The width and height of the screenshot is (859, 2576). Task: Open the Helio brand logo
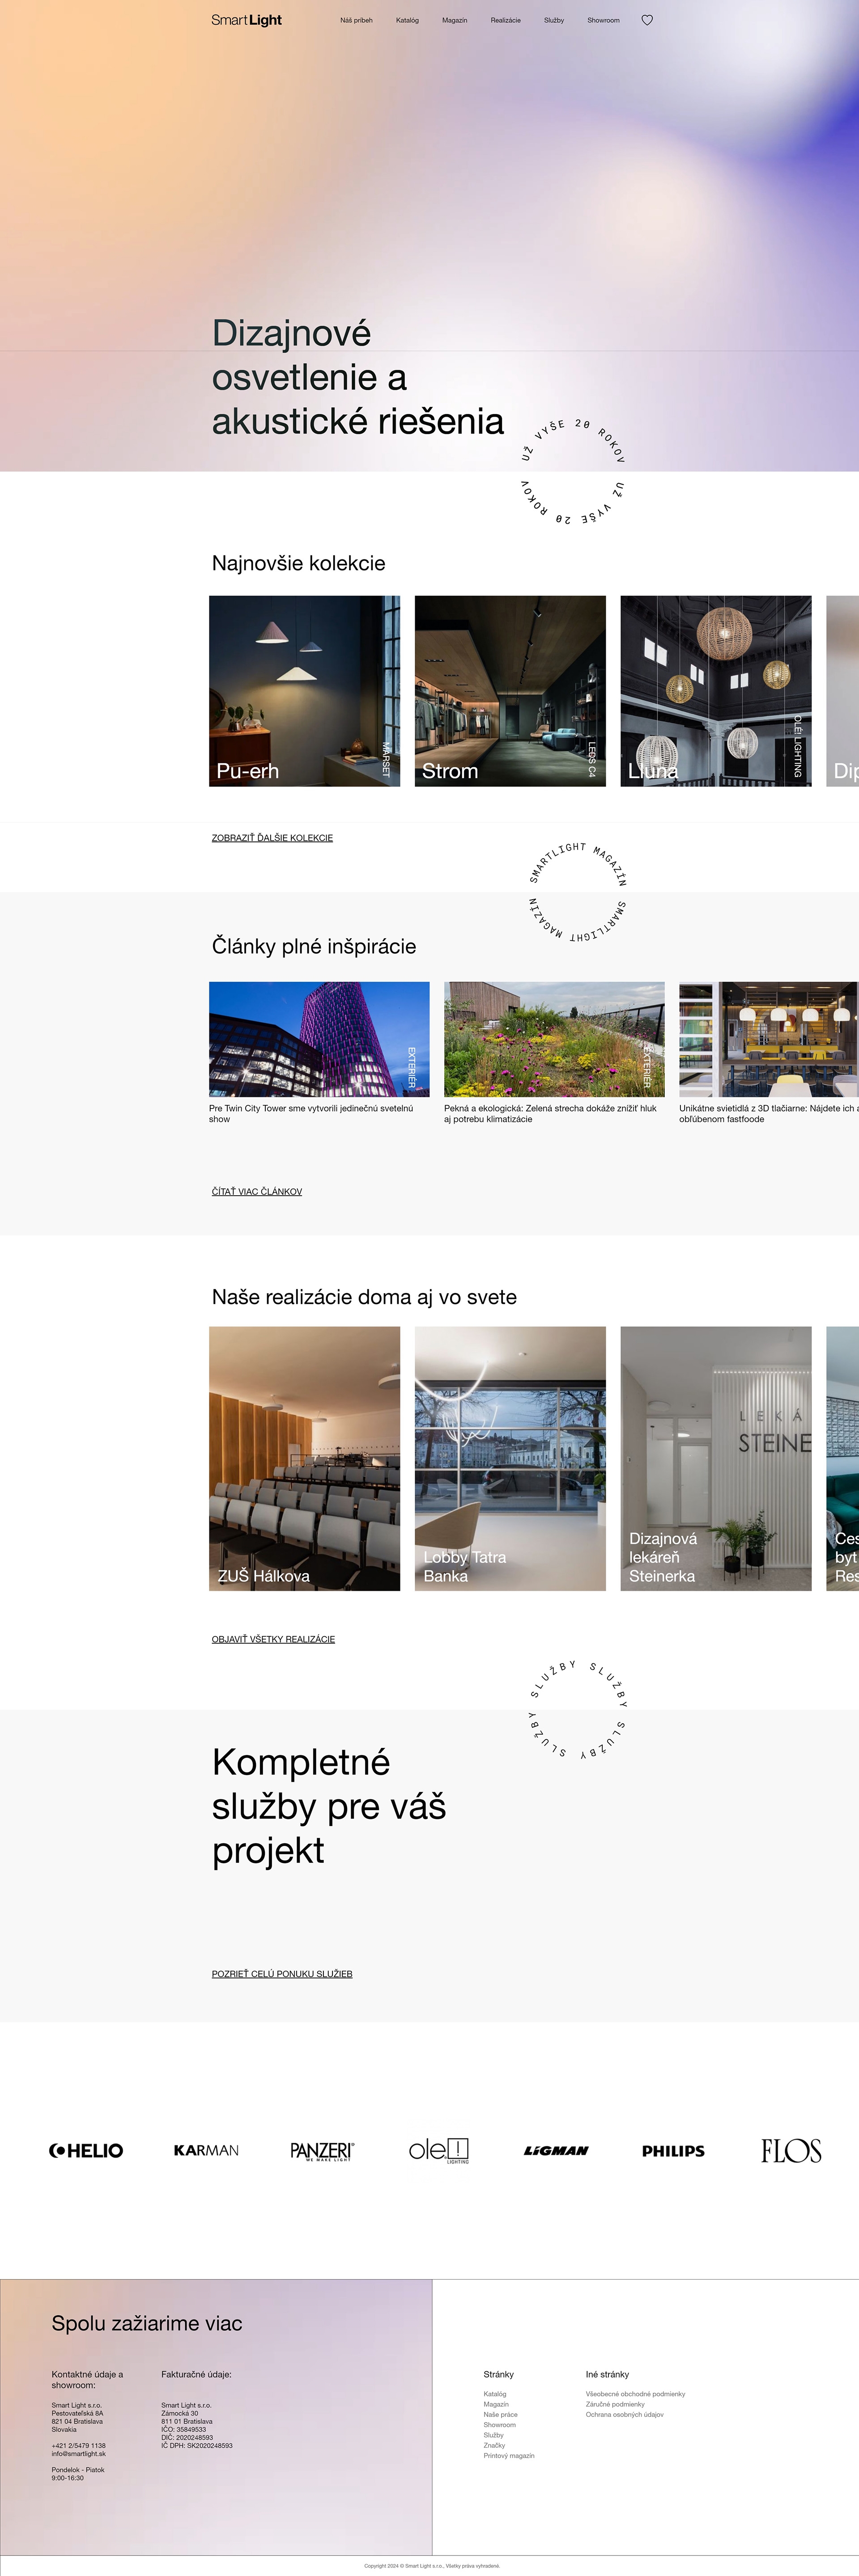click(x=86, y=2150)
